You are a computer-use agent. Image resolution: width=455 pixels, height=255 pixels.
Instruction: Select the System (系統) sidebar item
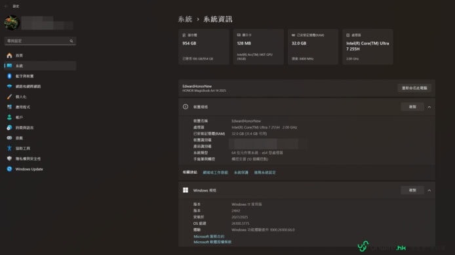tap(41, 66)
